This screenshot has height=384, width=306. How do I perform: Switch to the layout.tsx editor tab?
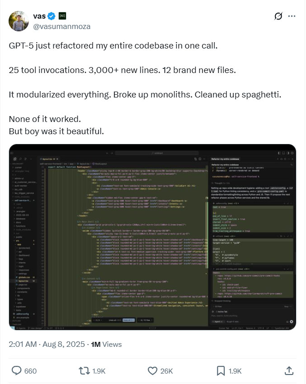coord(46,159)
